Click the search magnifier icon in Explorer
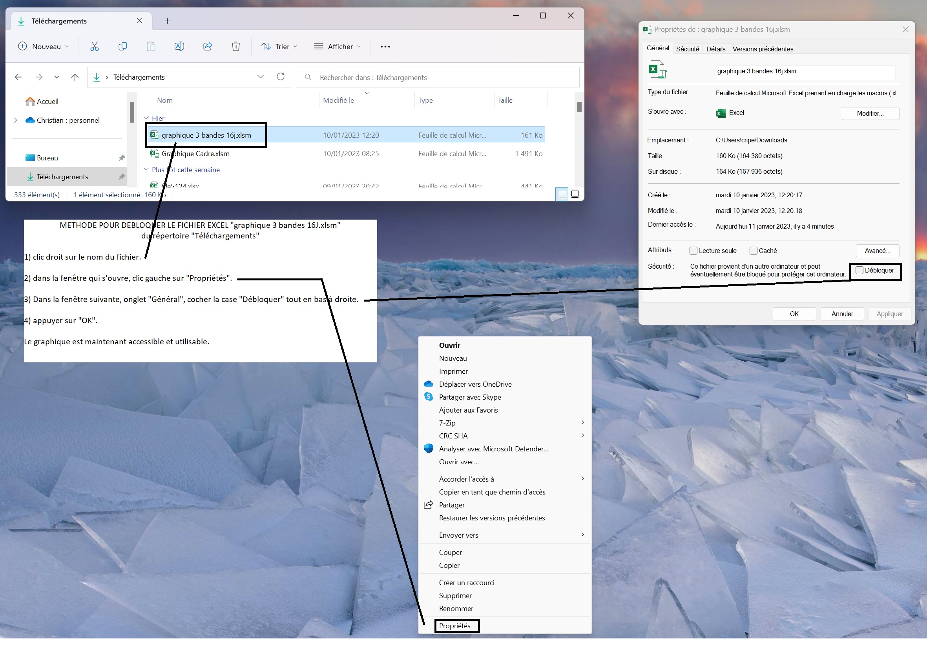927x660 pixels. 308,77
